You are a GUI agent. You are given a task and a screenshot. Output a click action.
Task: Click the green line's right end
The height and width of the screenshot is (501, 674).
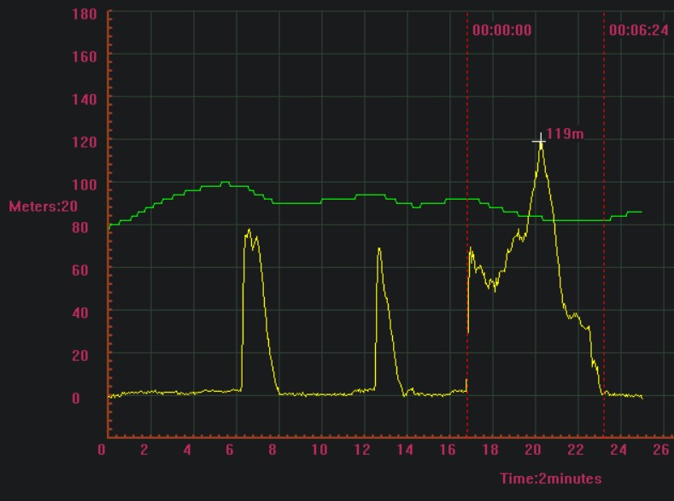pos(641,212)
